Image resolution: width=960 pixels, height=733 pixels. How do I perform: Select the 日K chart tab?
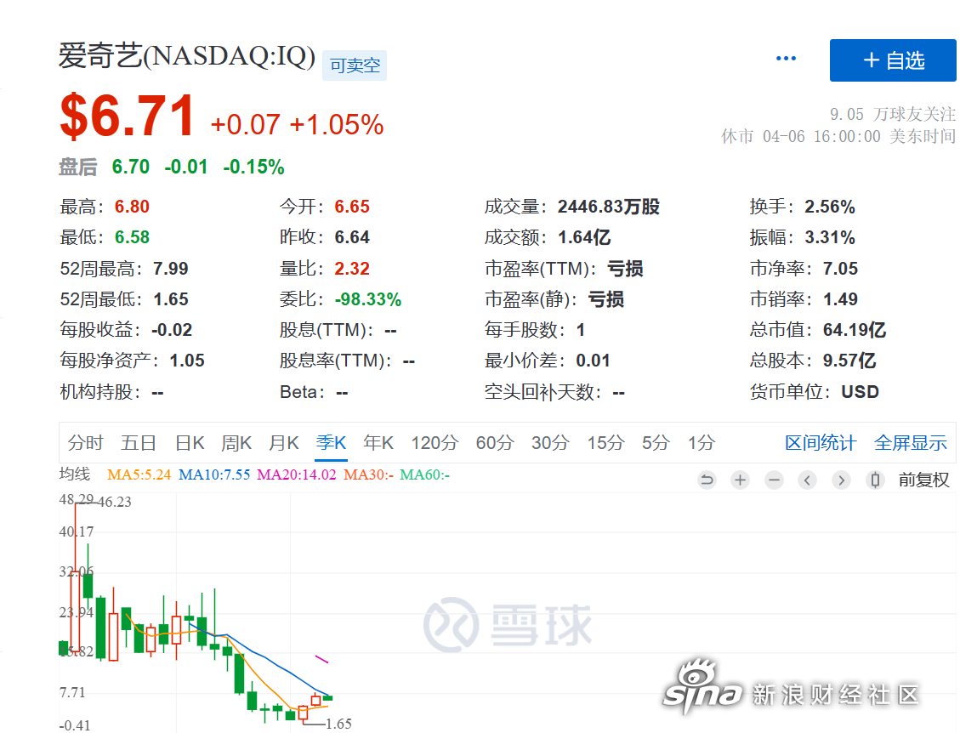point(190,442)
